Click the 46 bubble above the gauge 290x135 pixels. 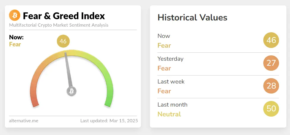(x=63, y=41)
